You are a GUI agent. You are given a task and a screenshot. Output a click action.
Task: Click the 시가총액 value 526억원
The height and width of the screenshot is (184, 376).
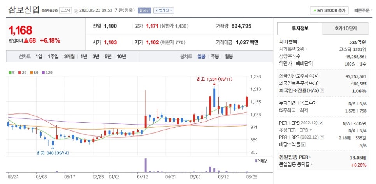(x=358, y=42)
